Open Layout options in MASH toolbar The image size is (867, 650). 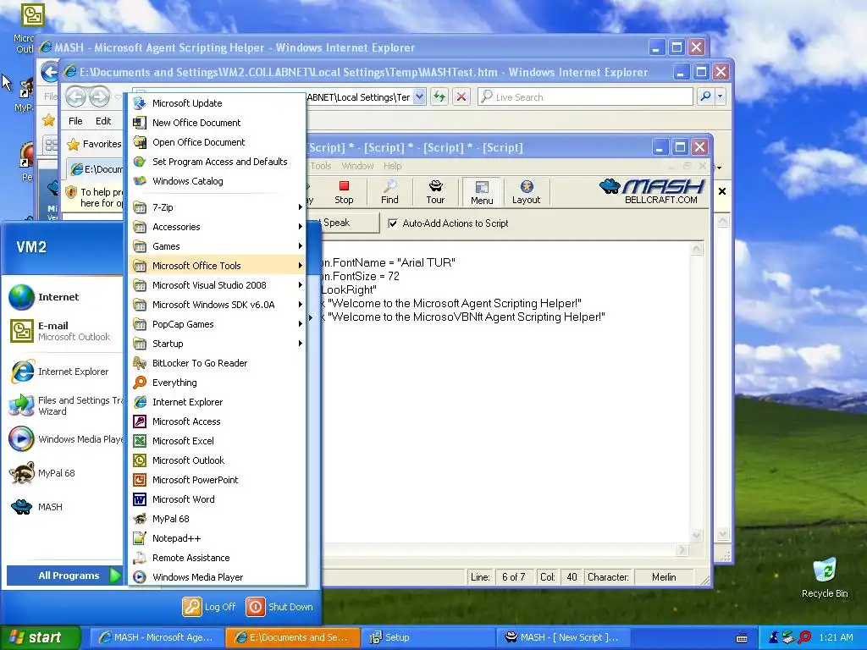(x=526, y=192)
